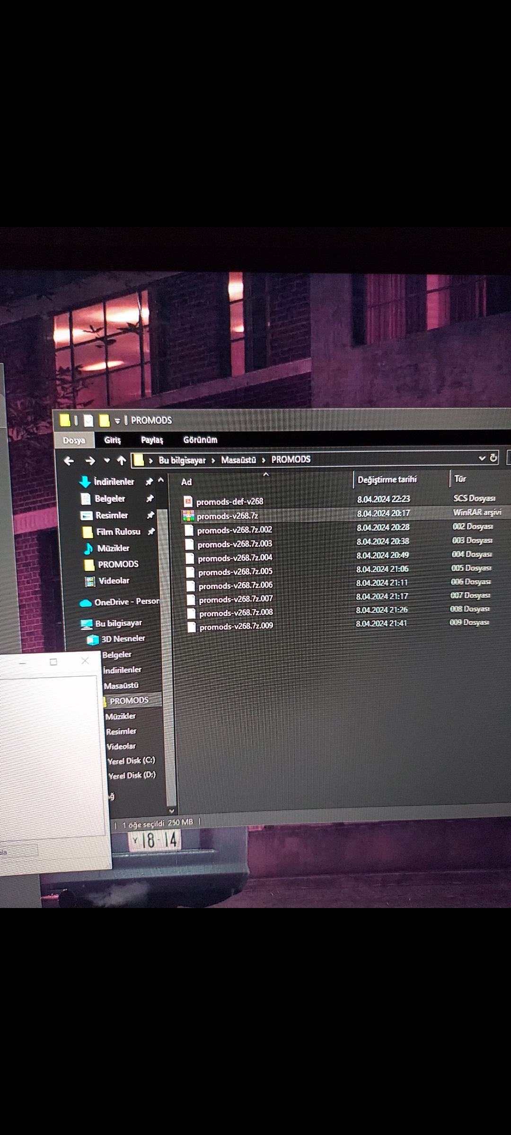The image size is (511, 1135).
Task: Go up one folder level arrow
Action: coord(122,460)
